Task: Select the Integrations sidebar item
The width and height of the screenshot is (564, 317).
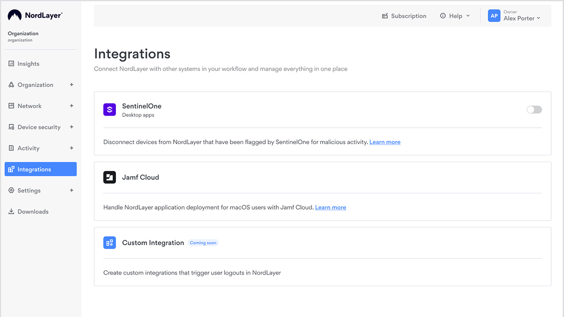Action: coord(41,170)
